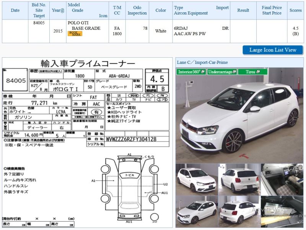Click the 77,271 km mileage on sheet
Image resolution: width=306 pixels, height=230 pixels.
point(44,103)
